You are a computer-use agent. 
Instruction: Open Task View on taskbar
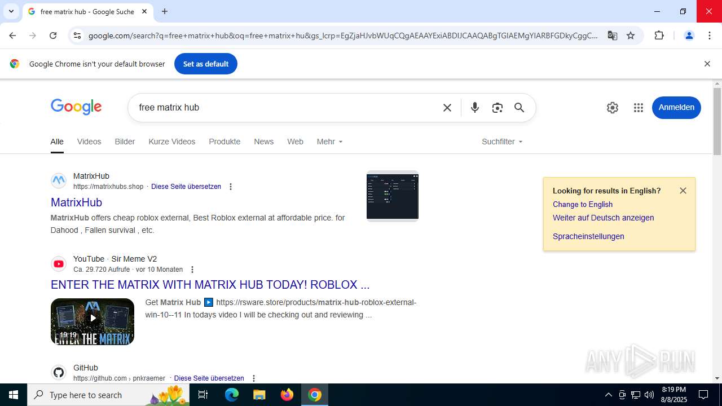click(203, 395)
